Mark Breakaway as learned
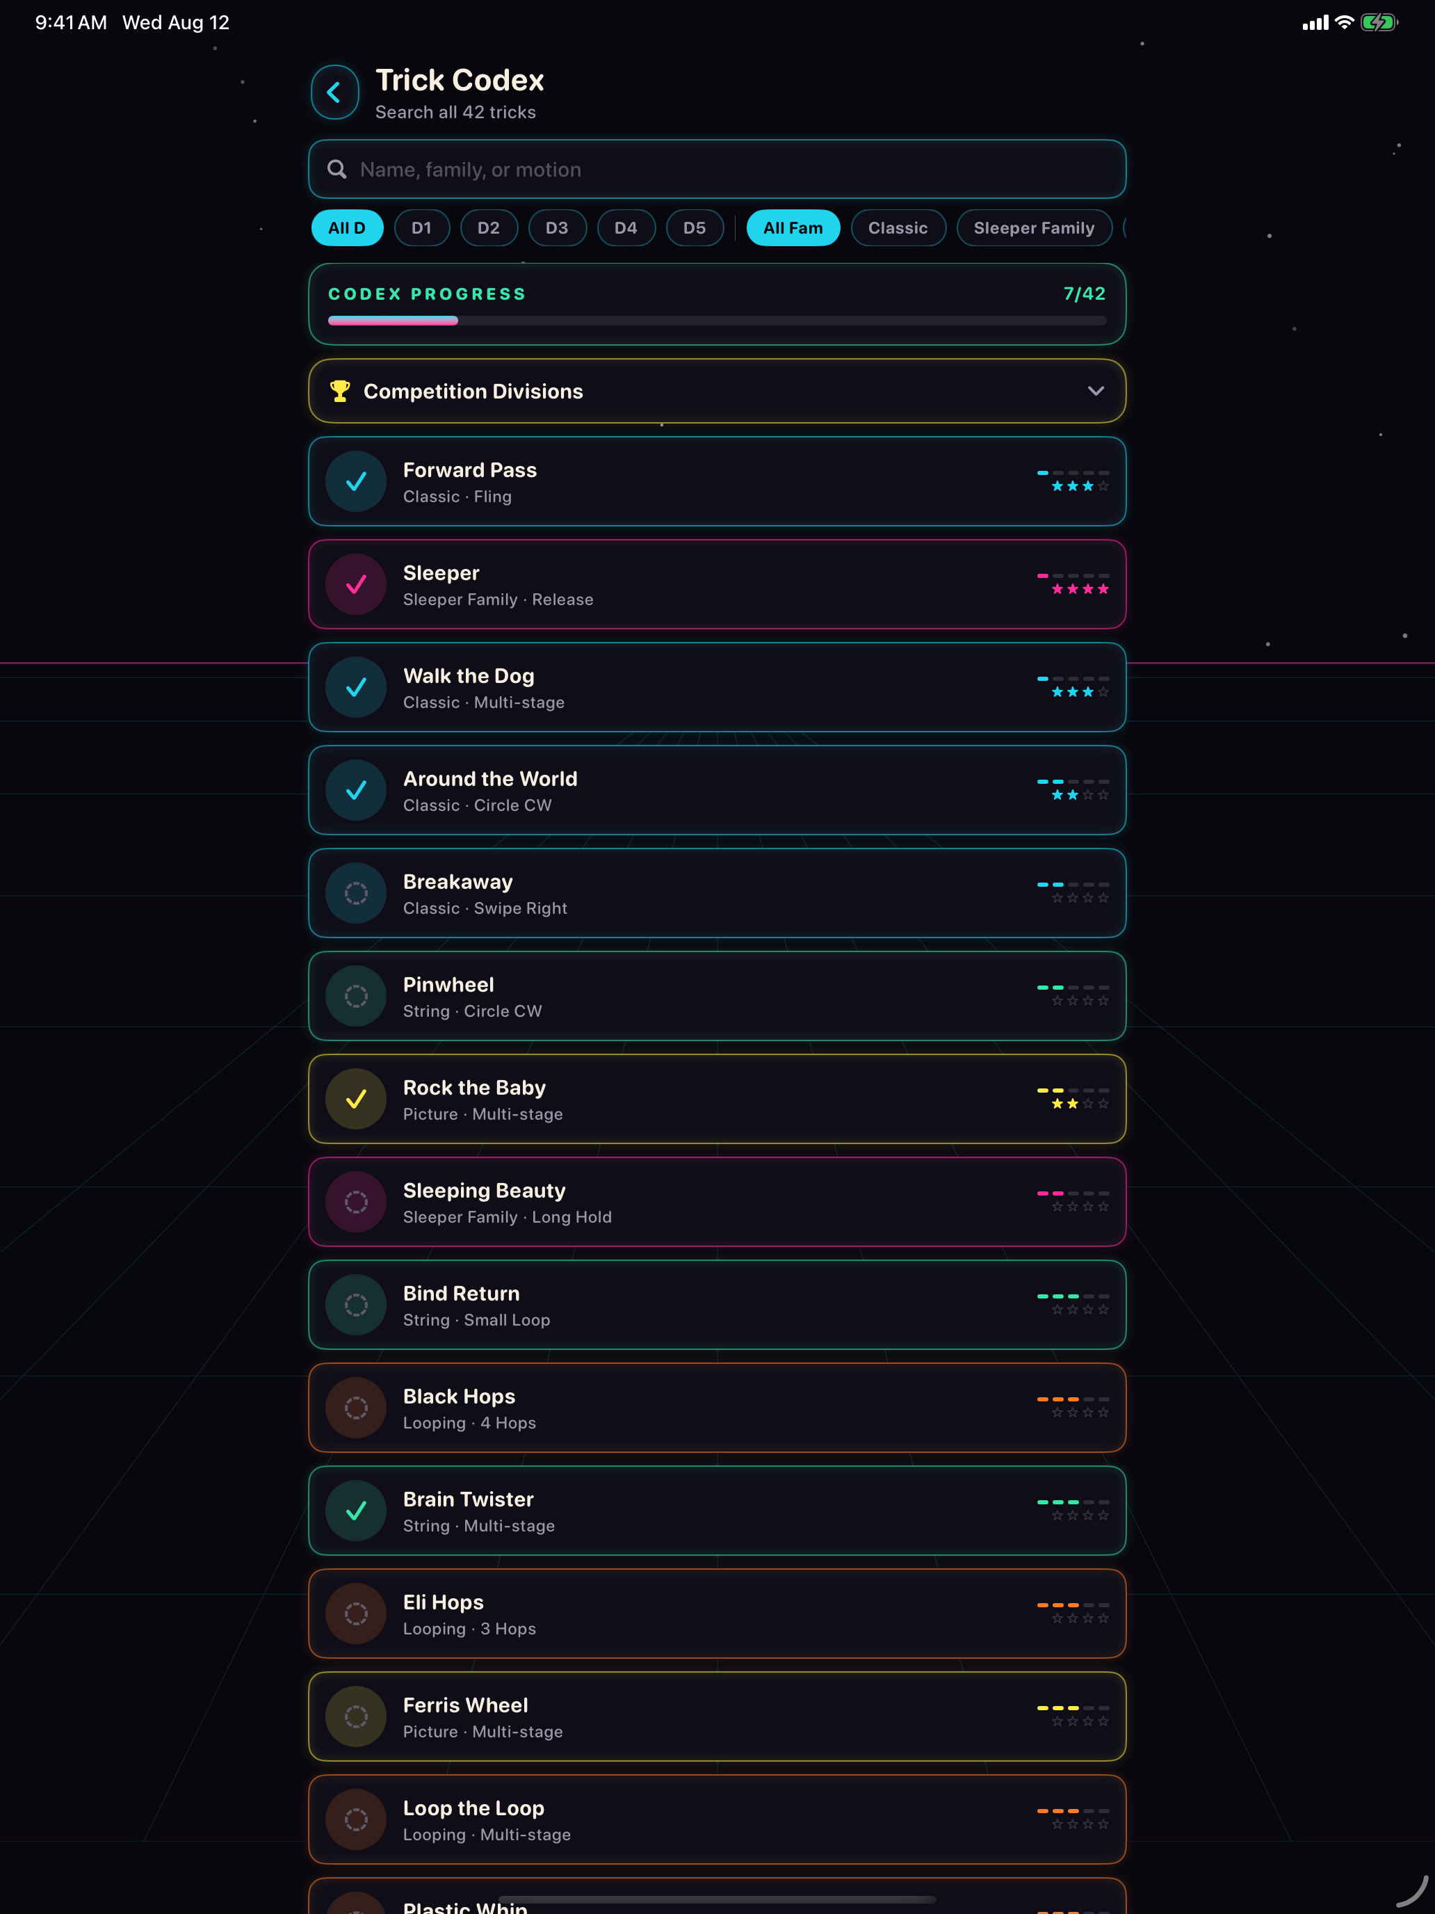 357,893
